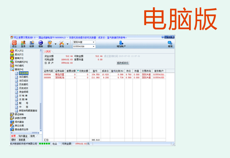Select 对帐单 under query tree
Viewport: 230px width, 158px height.
click(23, 96)
